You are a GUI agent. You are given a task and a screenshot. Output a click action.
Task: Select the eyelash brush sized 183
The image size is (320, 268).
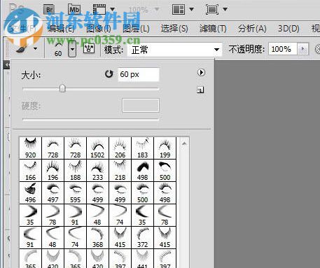[x=142, y=148]
